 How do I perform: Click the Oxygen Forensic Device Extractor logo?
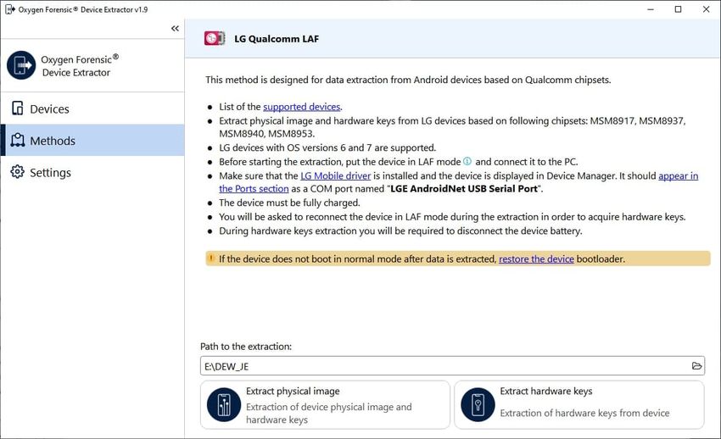tap(21, 65)
